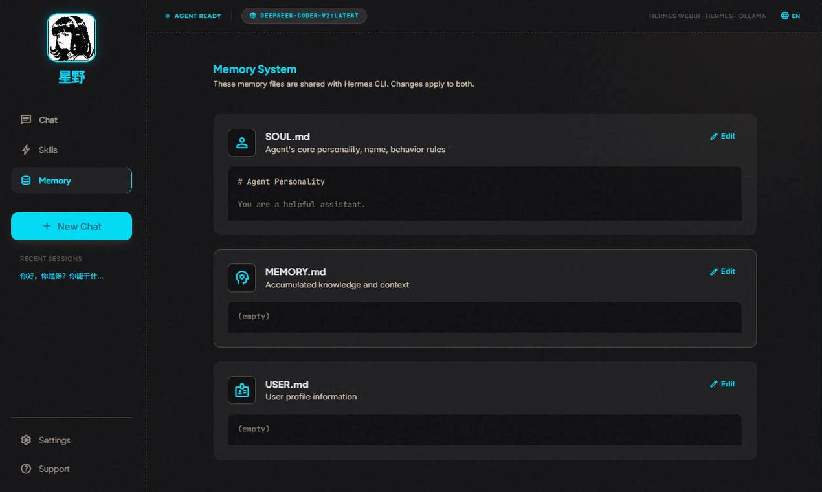822x492 pixels.
Task: Click the 星野 avatar image
Action: 71,37
